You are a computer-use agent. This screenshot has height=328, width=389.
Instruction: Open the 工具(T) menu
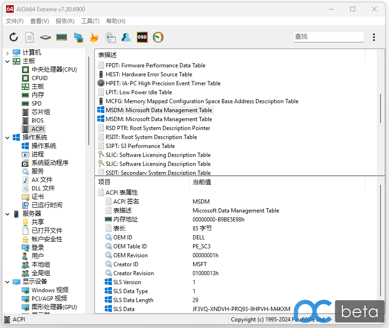[90, 21]
